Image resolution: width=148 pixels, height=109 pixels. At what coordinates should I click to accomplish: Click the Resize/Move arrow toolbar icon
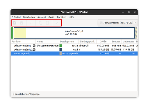tap(31, 23)
